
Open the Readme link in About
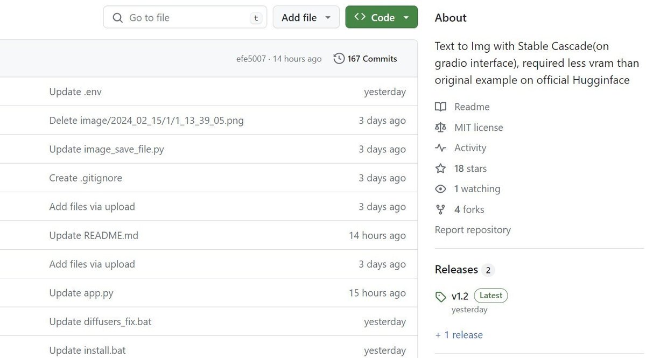(x=472, y=107)
